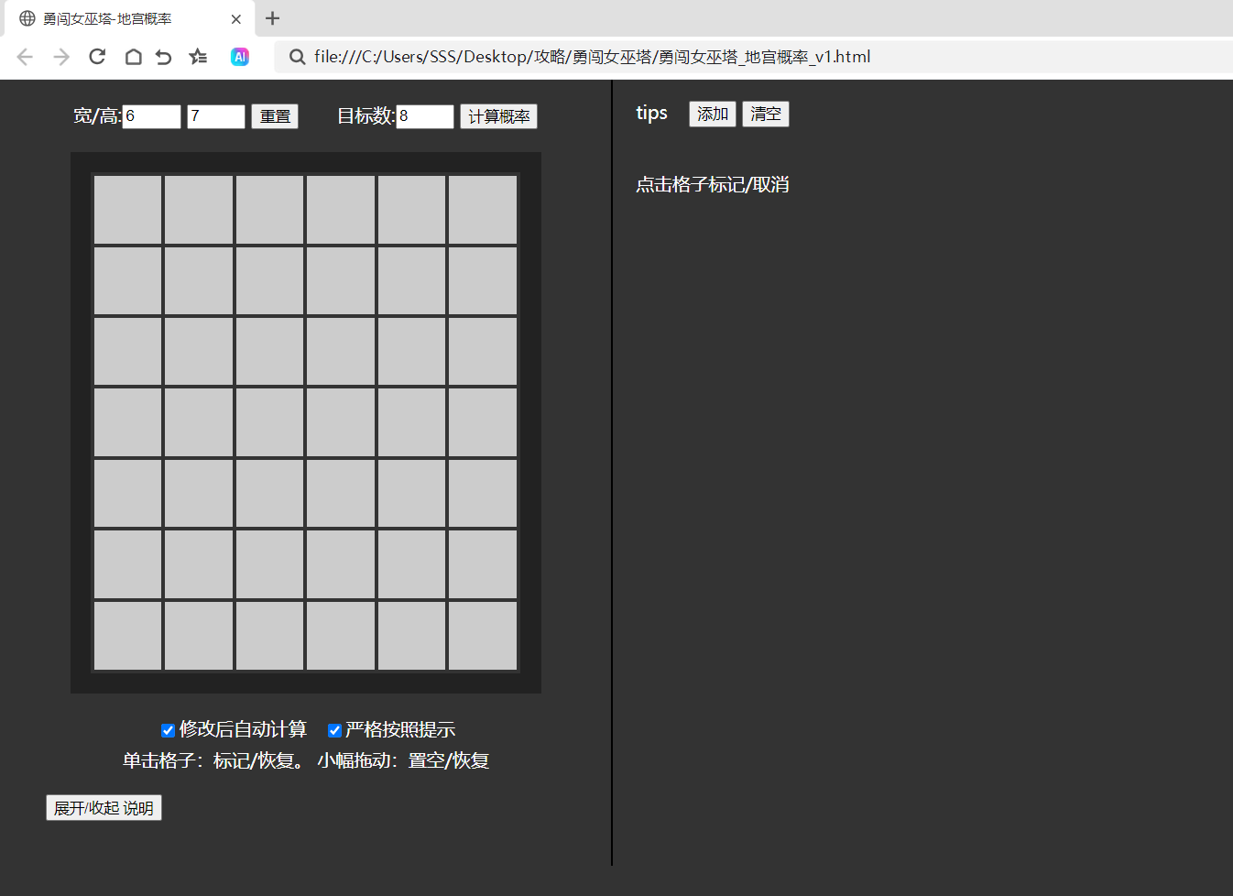Screen dimensions: 1233x896
Task: Go back with browser back arrow
Action: [25, 57]
